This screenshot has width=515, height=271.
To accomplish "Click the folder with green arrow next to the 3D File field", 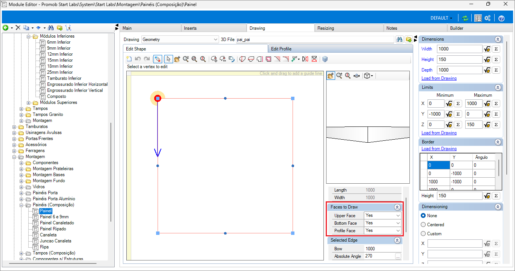I will (408, 39).
